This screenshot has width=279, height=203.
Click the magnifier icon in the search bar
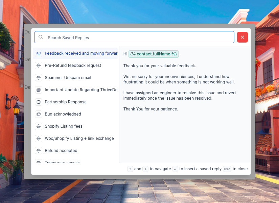(41, 37)
